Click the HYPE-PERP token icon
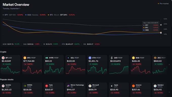Image resolution: width=172 pixels, height=97 pixels. click(x=47, y=58)
